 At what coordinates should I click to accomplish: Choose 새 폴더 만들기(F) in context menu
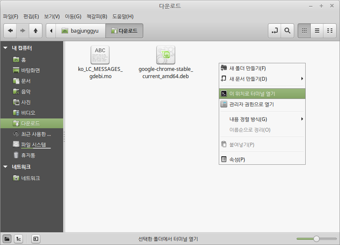click(x=262, y=68)
